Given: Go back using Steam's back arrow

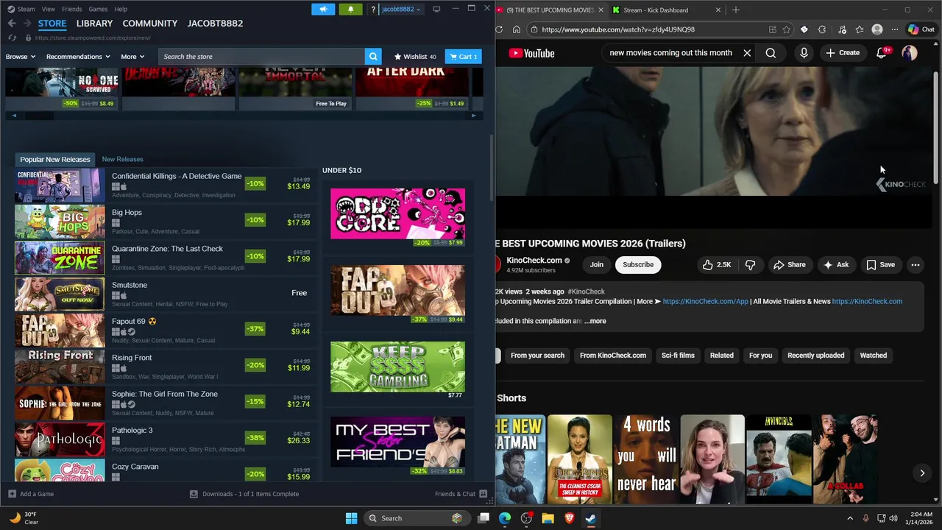Looking at the screenshot, I should click(x=12, y=24).
